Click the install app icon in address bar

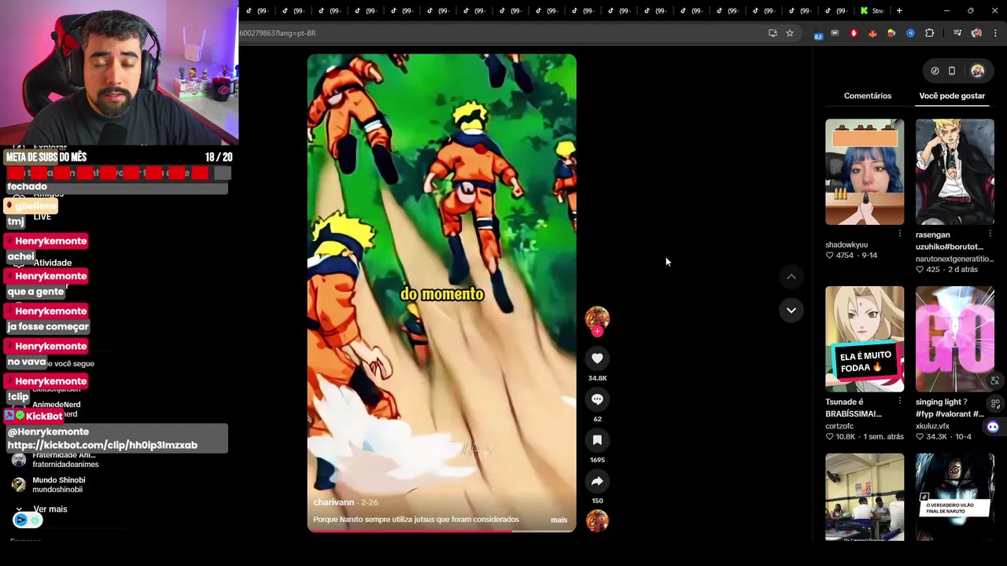pyautogui.click(x=773, y=33)
